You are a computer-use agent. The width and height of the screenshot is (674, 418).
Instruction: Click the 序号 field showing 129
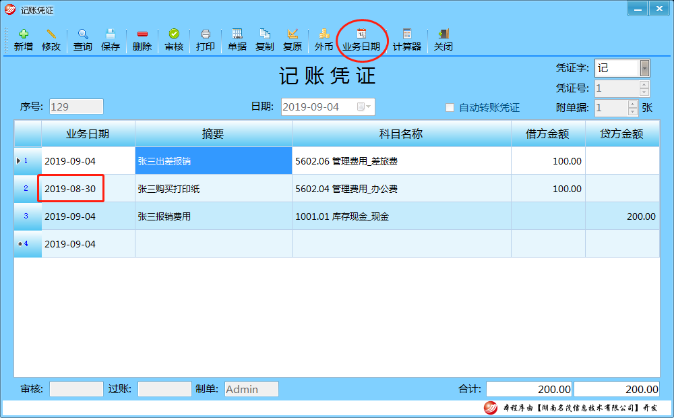(76, 107)
